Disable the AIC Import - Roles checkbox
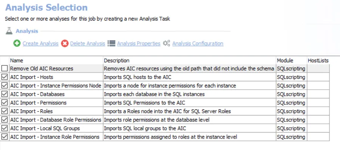Image resolution: width=340 pixels, height=150 pixels. (x=5, y=111)
